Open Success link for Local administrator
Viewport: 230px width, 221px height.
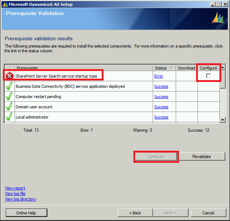tap(161, 117)
